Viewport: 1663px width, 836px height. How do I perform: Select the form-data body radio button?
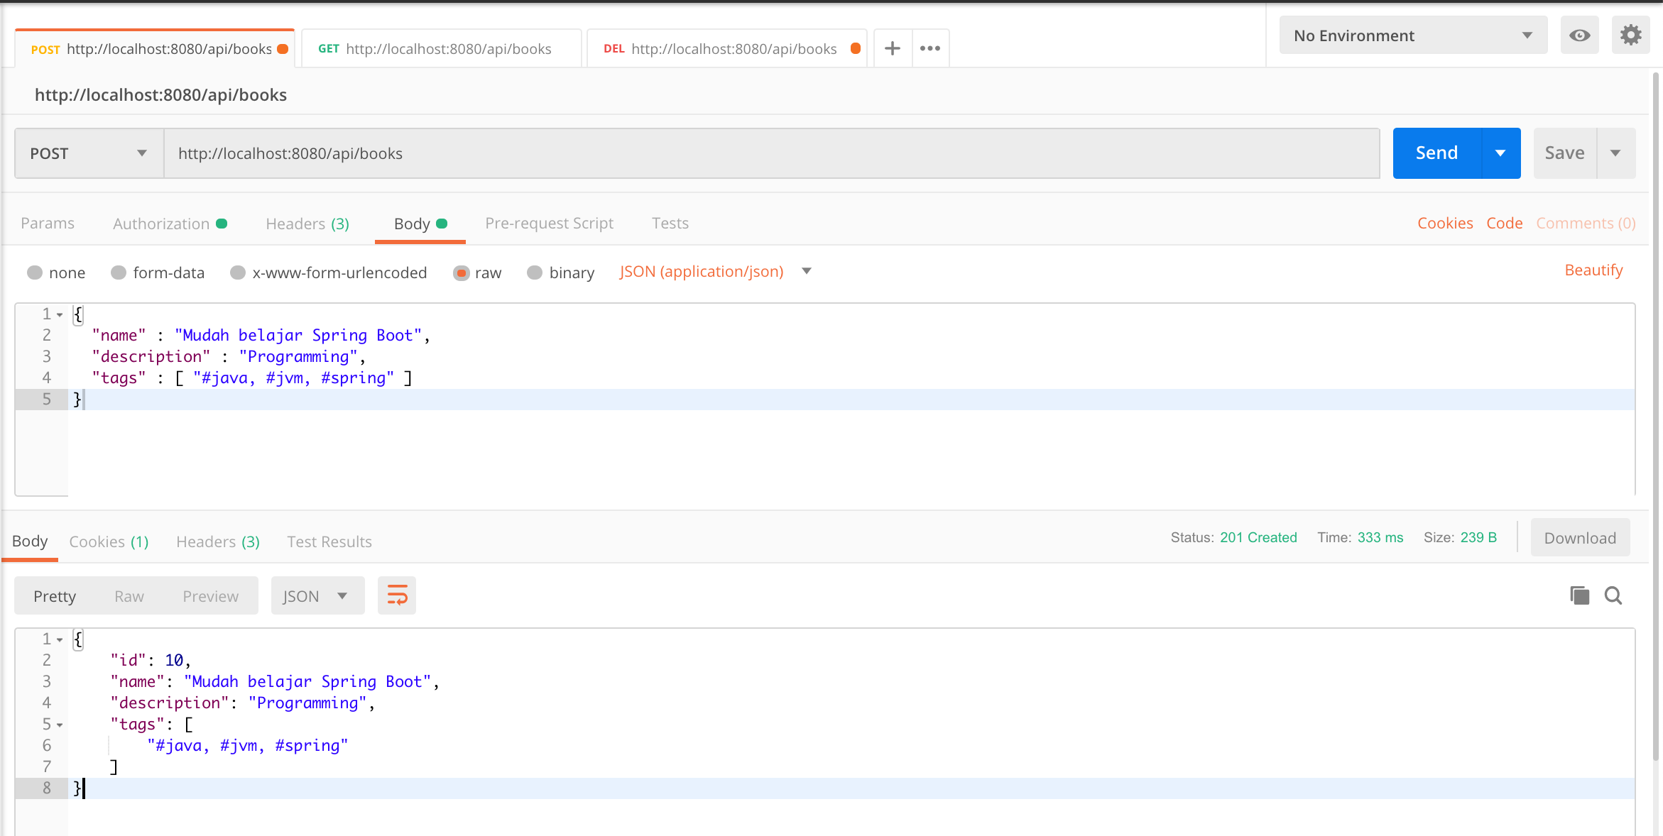(x=119, y=273)
